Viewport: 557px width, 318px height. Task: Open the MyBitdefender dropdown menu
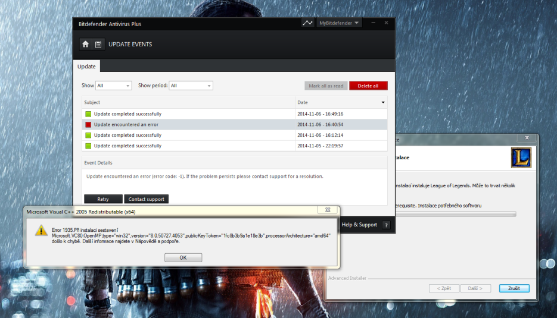tap(338, 23)
